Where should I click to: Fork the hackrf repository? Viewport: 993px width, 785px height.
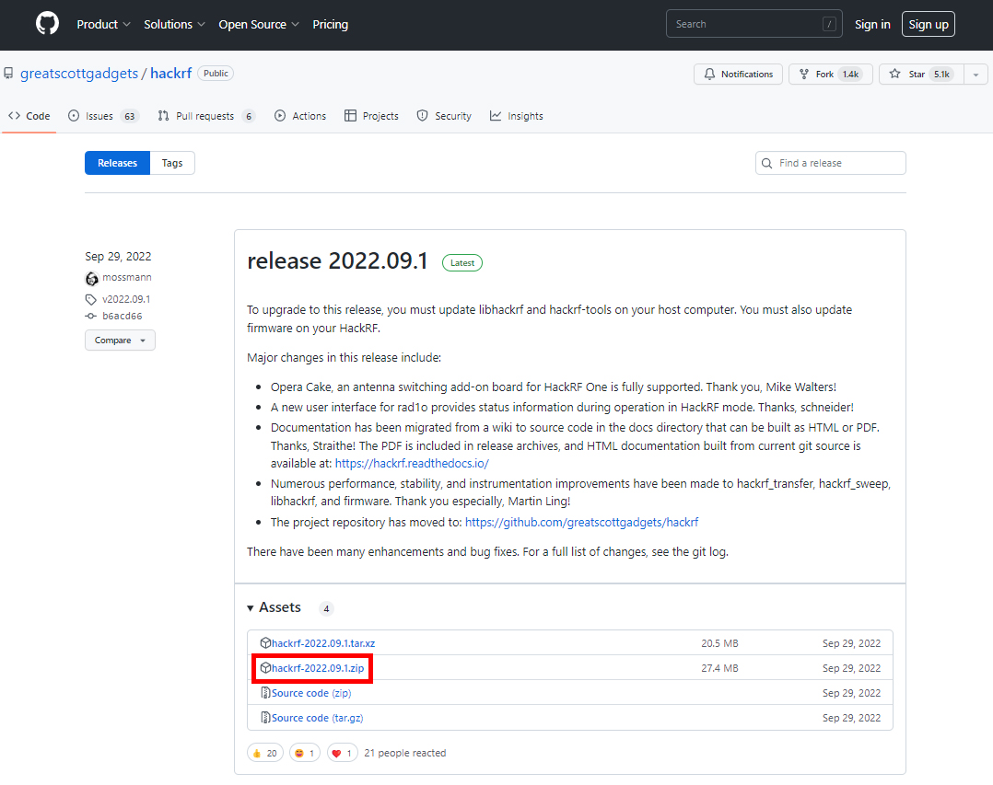(x=830, y=74)
